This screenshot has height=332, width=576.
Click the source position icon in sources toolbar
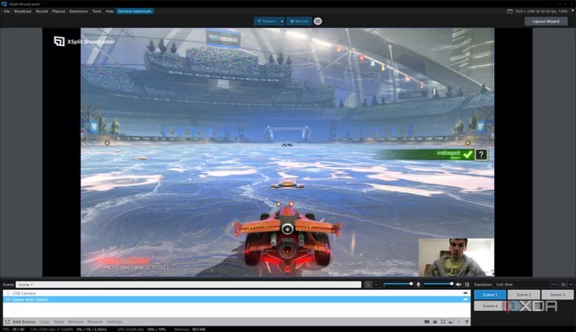pos(450,322)
